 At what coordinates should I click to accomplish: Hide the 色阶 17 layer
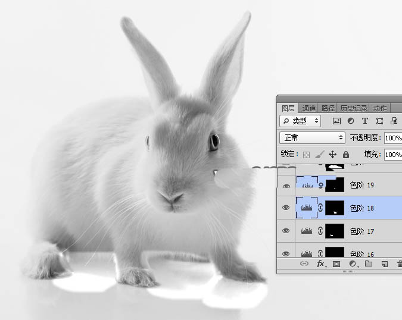coord(286,231)
